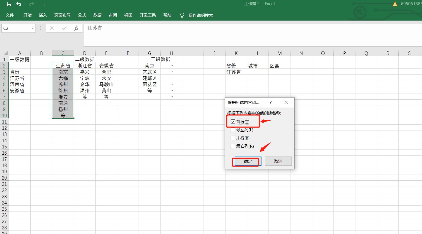This screenshot has width=422, height=234.
Task: Click the Undo arrow icon
Action: click(x=18, y=4)
